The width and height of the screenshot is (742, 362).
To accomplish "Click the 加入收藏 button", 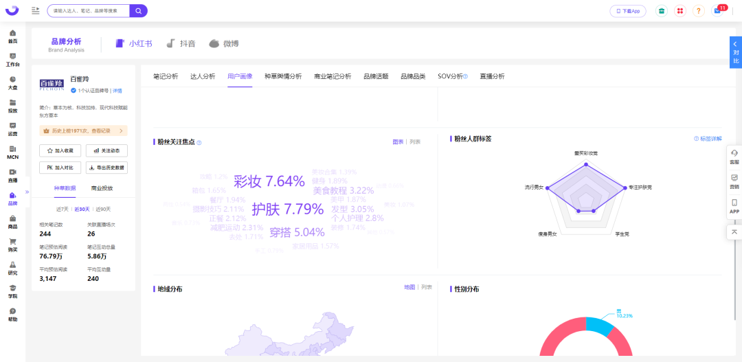I will click(60, 150).
